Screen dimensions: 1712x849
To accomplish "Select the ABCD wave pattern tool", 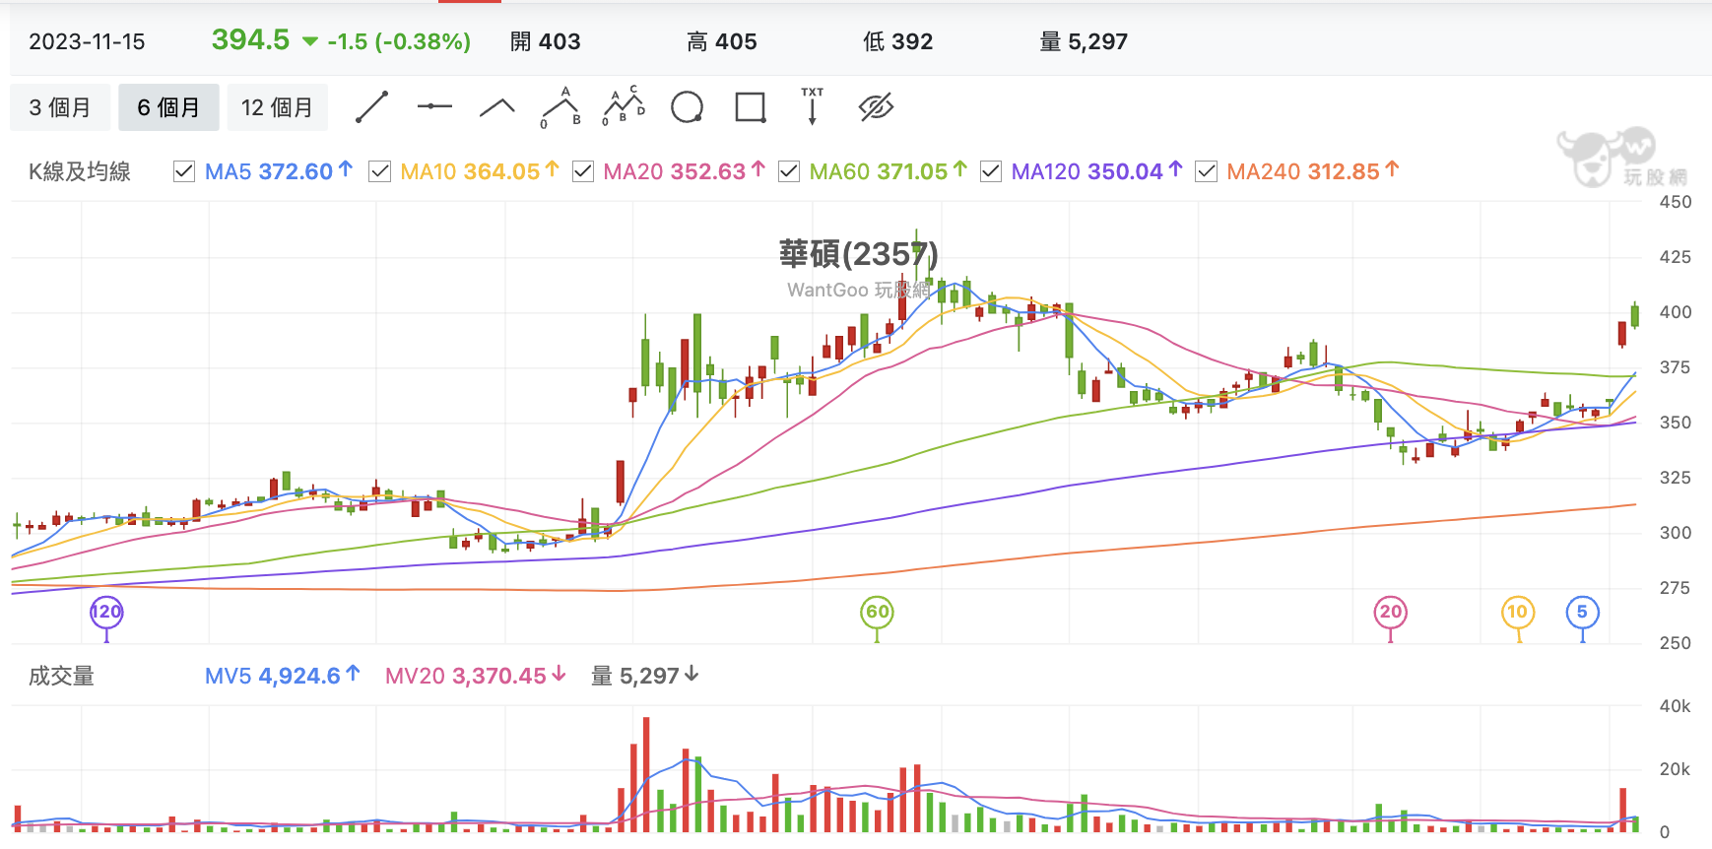I will [624, 105].
